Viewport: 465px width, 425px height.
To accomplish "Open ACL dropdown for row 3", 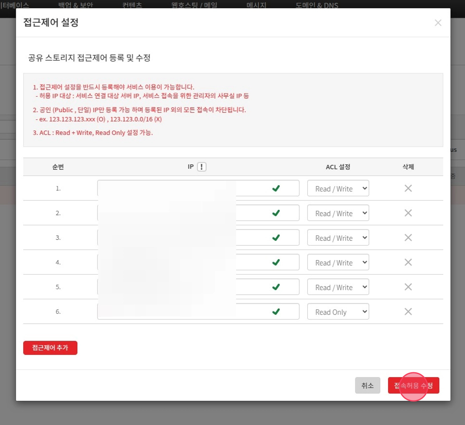I will coord(338,237).
